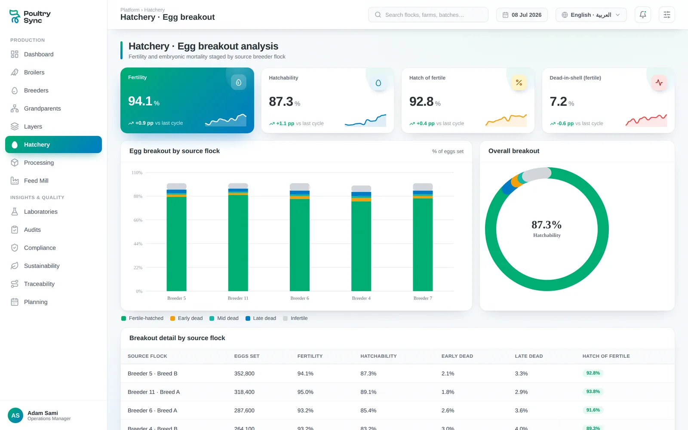Click the AS user avatar
The height and width of the screenshot is (430, 688).
pos(15,415)
